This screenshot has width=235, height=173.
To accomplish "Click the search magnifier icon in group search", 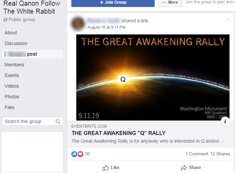I will [58, 122].
